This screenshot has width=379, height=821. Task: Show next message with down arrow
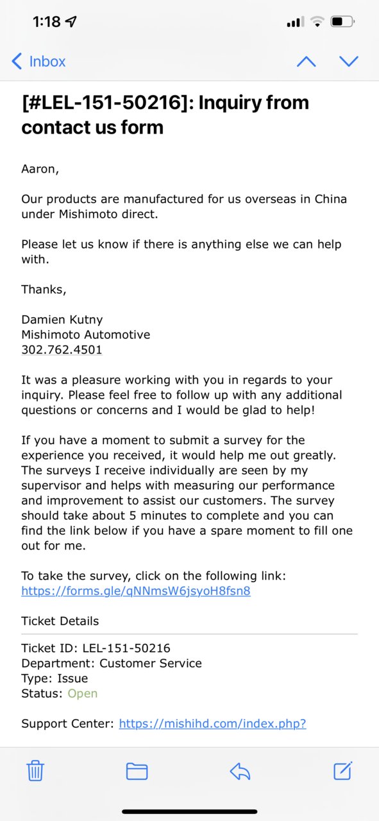coord(348,62)
